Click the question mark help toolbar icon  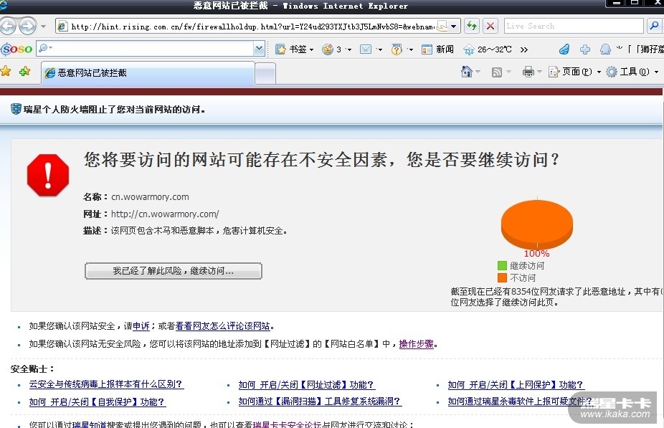(x=397, y=49)
